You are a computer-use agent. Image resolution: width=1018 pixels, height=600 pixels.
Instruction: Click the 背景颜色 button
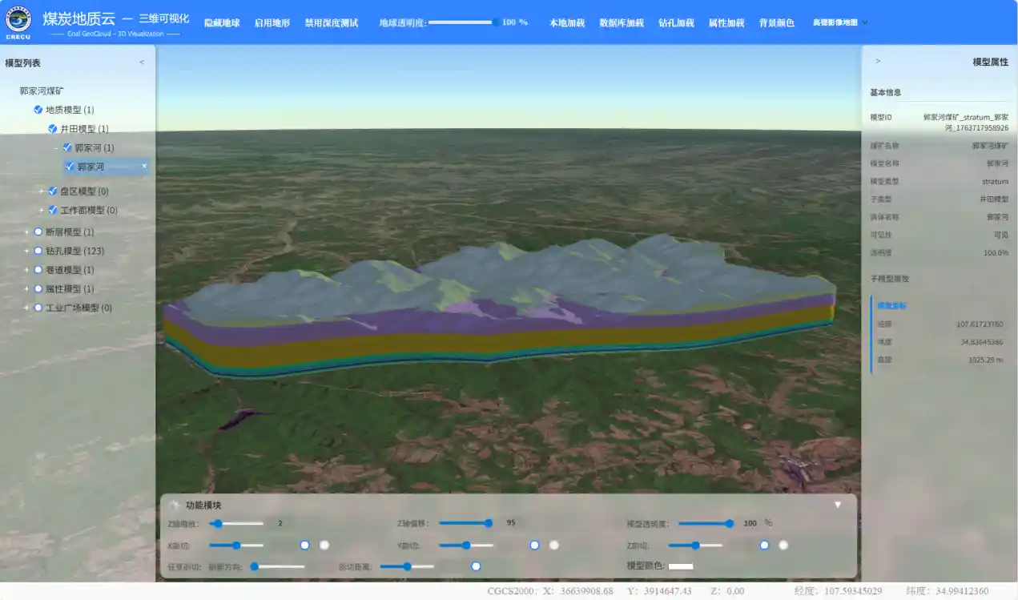pos(776,22)
